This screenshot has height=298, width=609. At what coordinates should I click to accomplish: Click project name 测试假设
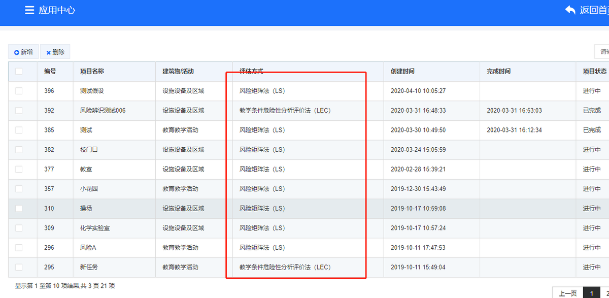(x=92, y=91)
